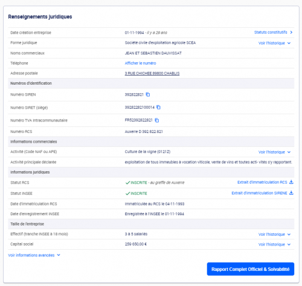Click Renseignements juridiques heading
Viewport: 302px width, 286px height.
40,17
